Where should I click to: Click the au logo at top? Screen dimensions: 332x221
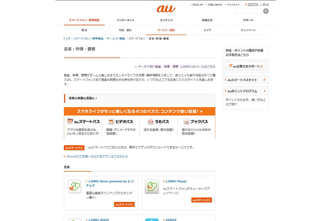[166, 9]
